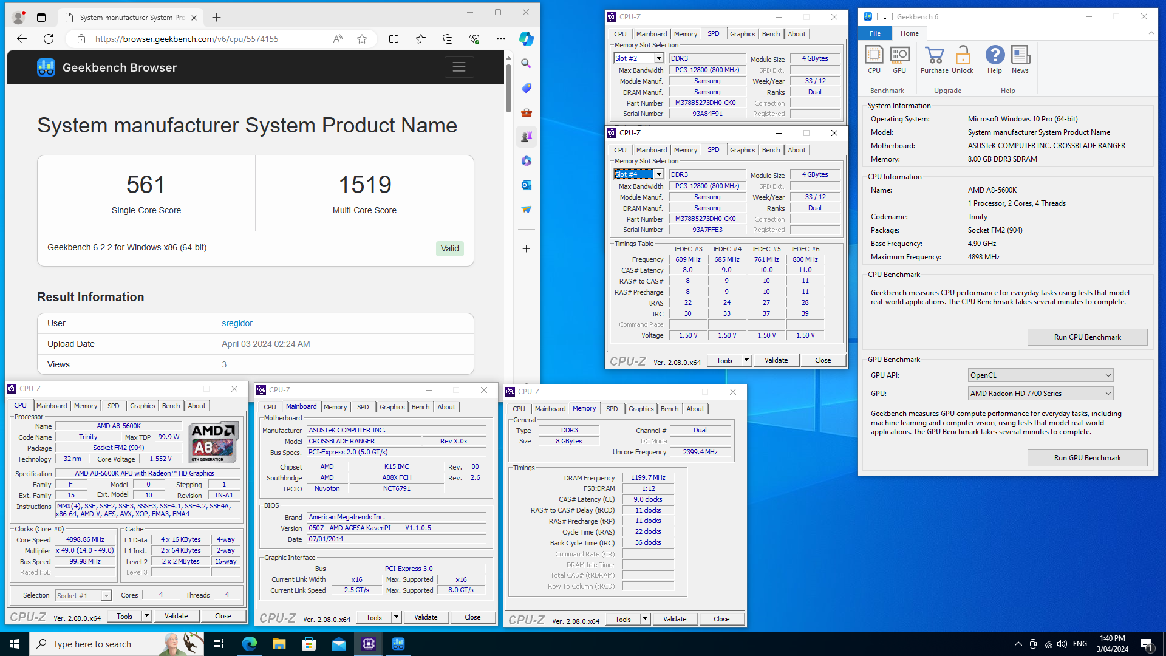1166x656 pixels.
Task: Toggle Edge split screen icon
Action: click(x=394, y=39)
